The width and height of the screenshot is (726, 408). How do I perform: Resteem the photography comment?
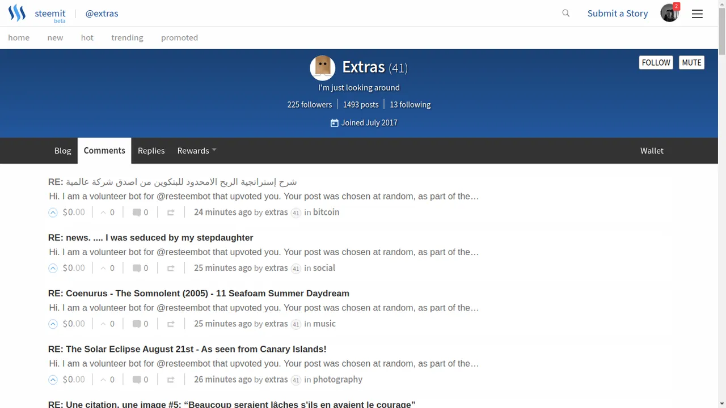(171, 380)
